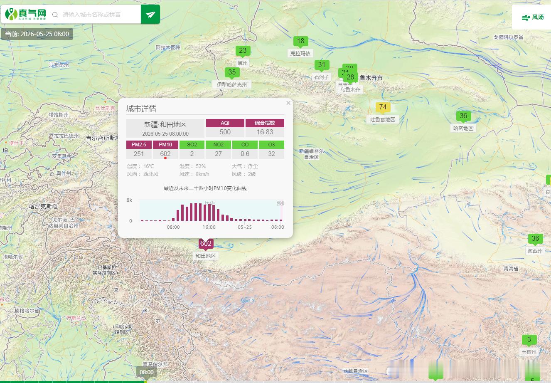Click the 综合指数 header in popup

pos(265,123)
